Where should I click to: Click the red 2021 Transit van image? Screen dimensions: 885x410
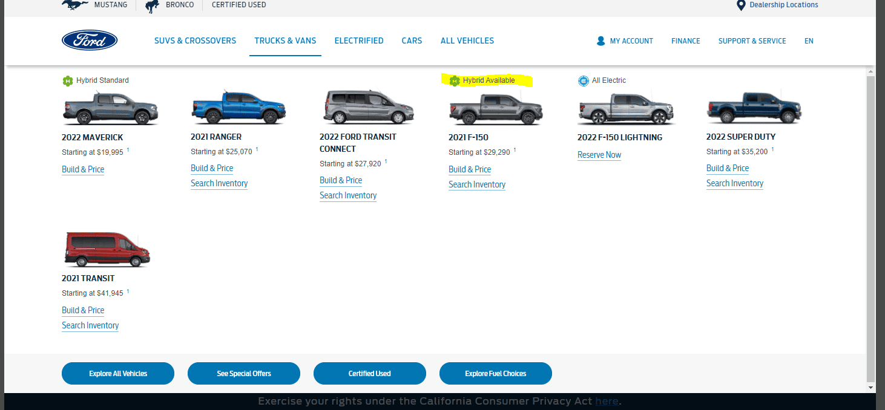[x=107, y=249]
